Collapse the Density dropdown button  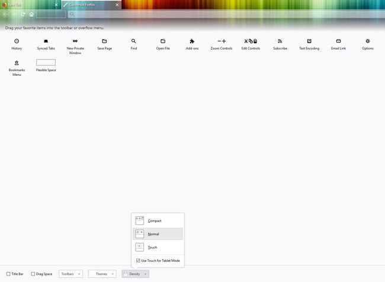click(x=135, y=274)
